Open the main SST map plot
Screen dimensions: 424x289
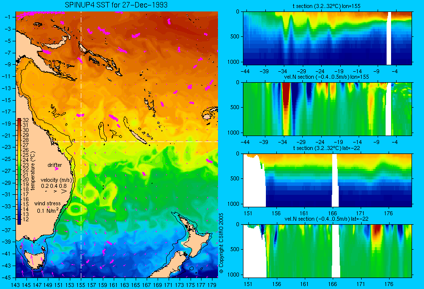click(x=117, y=144)
